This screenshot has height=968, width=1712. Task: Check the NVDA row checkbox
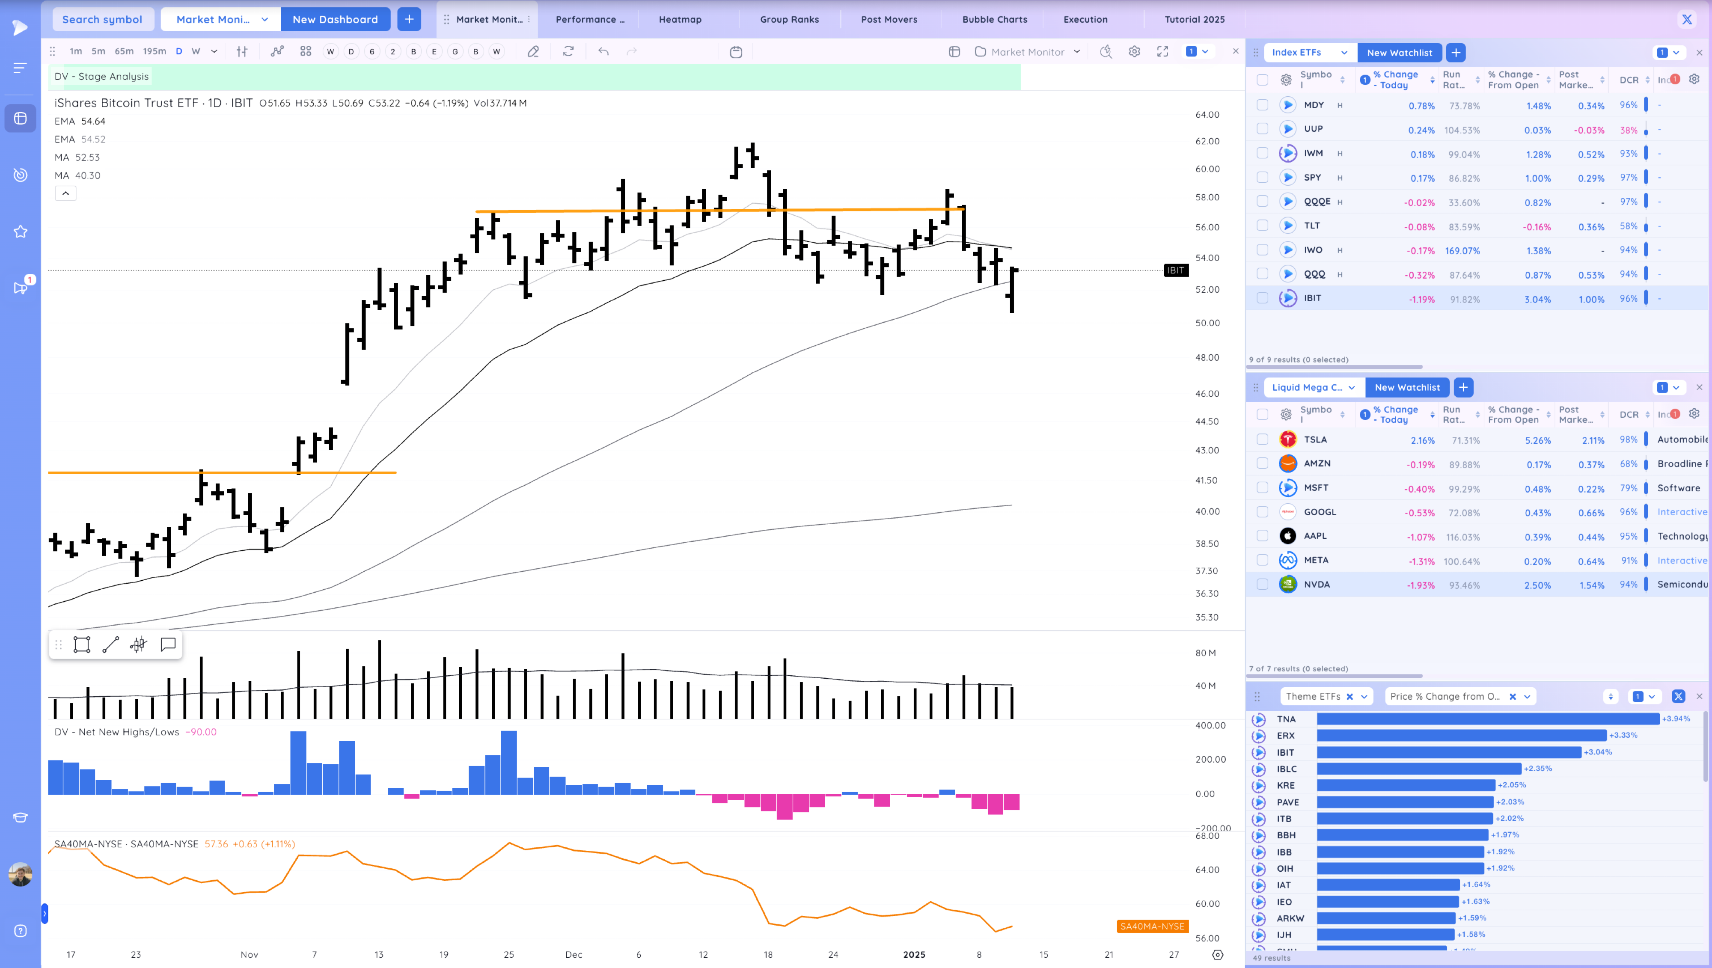1262,585
